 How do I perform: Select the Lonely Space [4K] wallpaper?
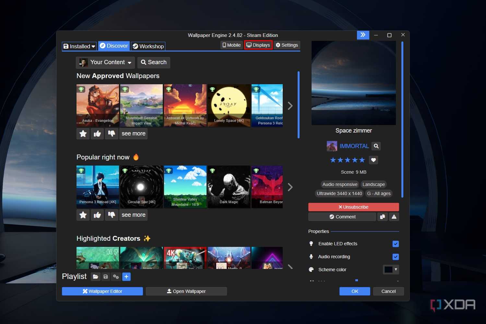229,105
